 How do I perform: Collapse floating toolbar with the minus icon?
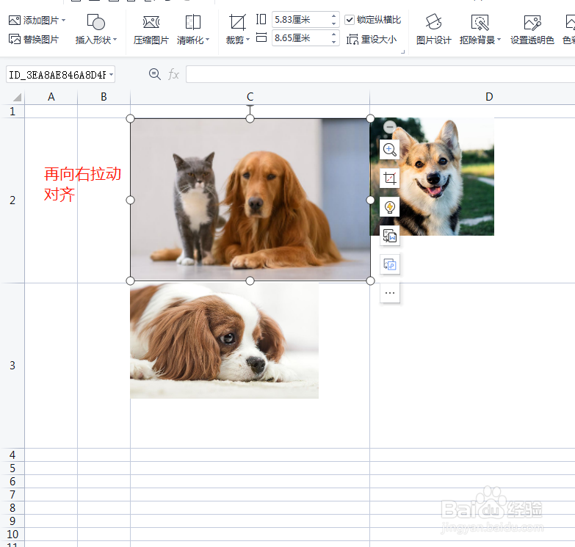pyautogui.click(x=390, y=127)
